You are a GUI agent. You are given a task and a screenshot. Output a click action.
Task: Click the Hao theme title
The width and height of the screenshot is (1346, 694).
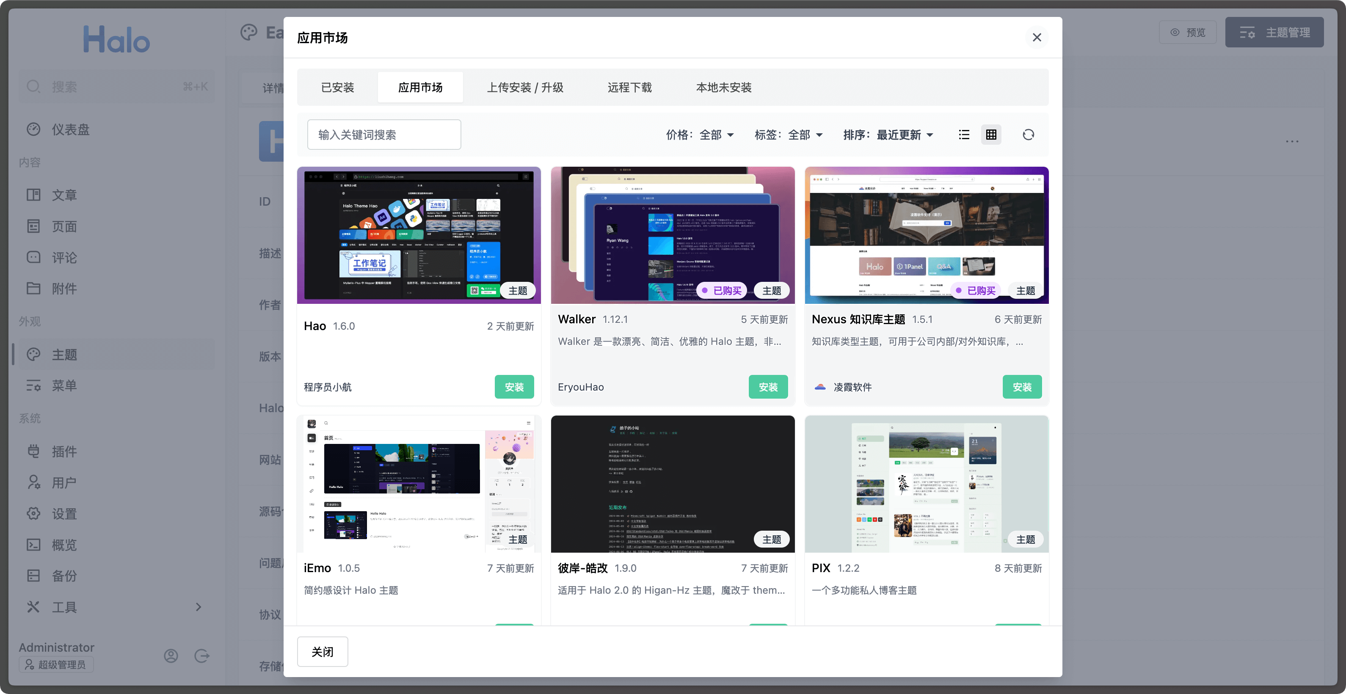click(315, 326)
